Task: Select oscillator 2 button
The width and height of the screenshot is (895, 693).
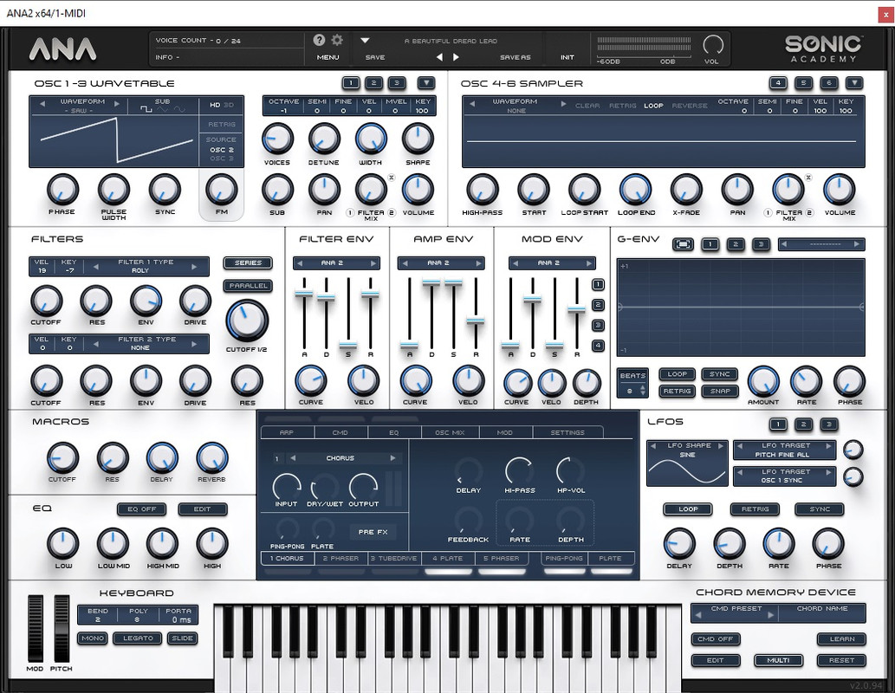Action: tap(374, 83)
